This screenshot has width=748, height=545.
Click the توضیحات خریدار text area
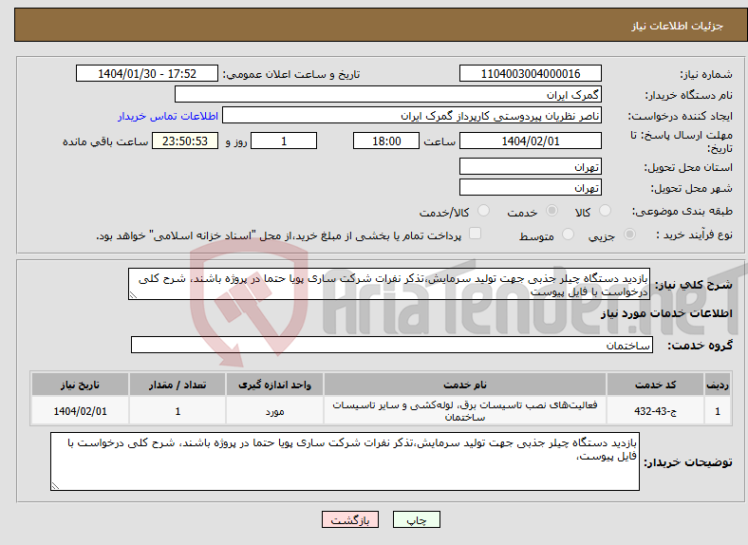[x=345, y=461]
